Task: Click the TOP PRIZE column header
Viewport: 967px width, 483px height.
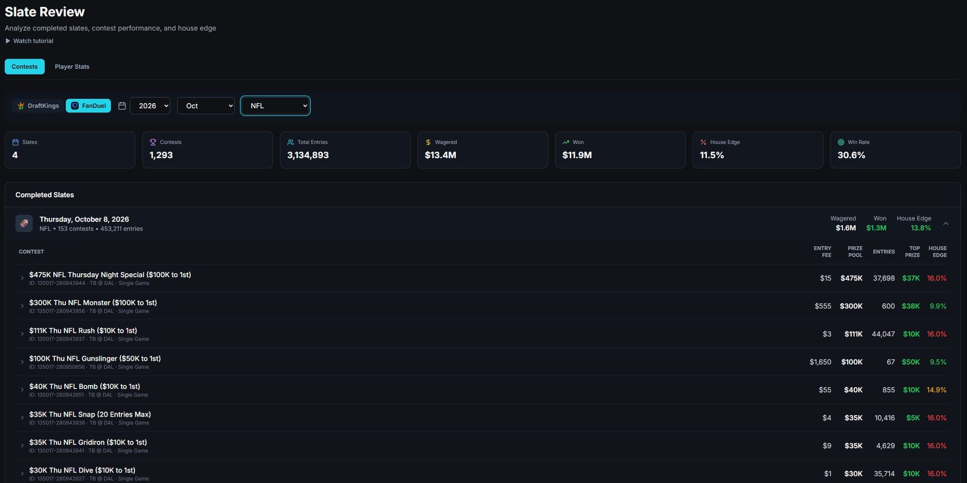Action: [912, 252]
